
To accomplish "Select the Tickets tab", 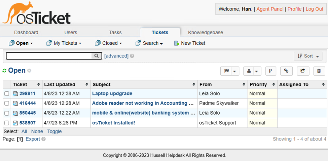I will (160, 32).
